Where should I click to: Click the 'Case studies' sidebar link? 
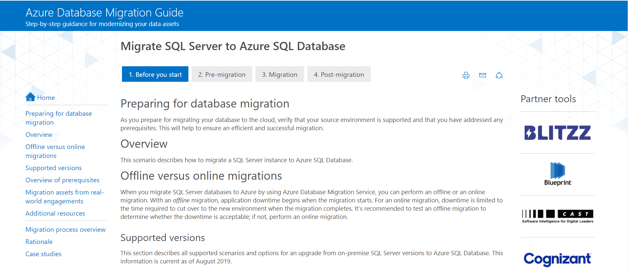[43, 254]
